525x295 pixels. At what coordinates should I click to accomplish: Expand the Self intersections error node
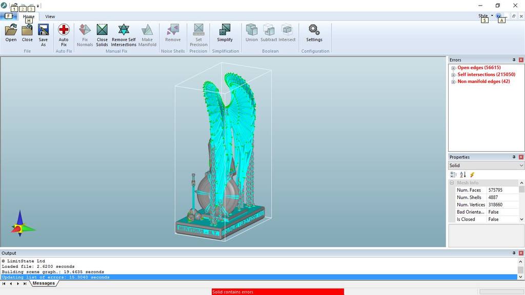click(453, 75)
